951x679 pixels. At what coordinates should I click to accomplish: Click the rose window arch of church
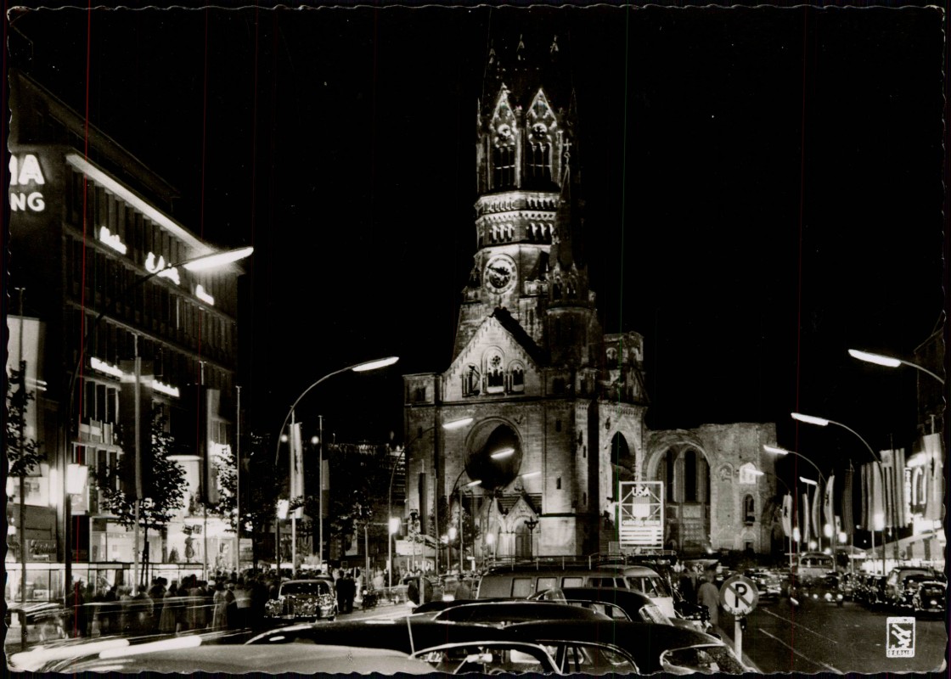493,453
